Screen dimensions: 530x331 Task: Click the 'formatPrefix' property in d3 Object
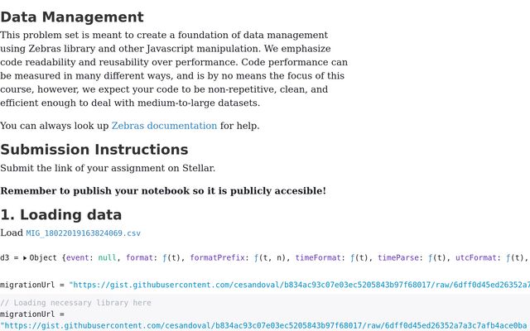tap(217, 257)
